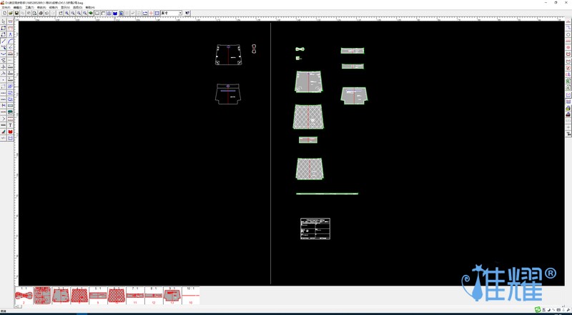Open the File (文件) menu

[6, 7]
